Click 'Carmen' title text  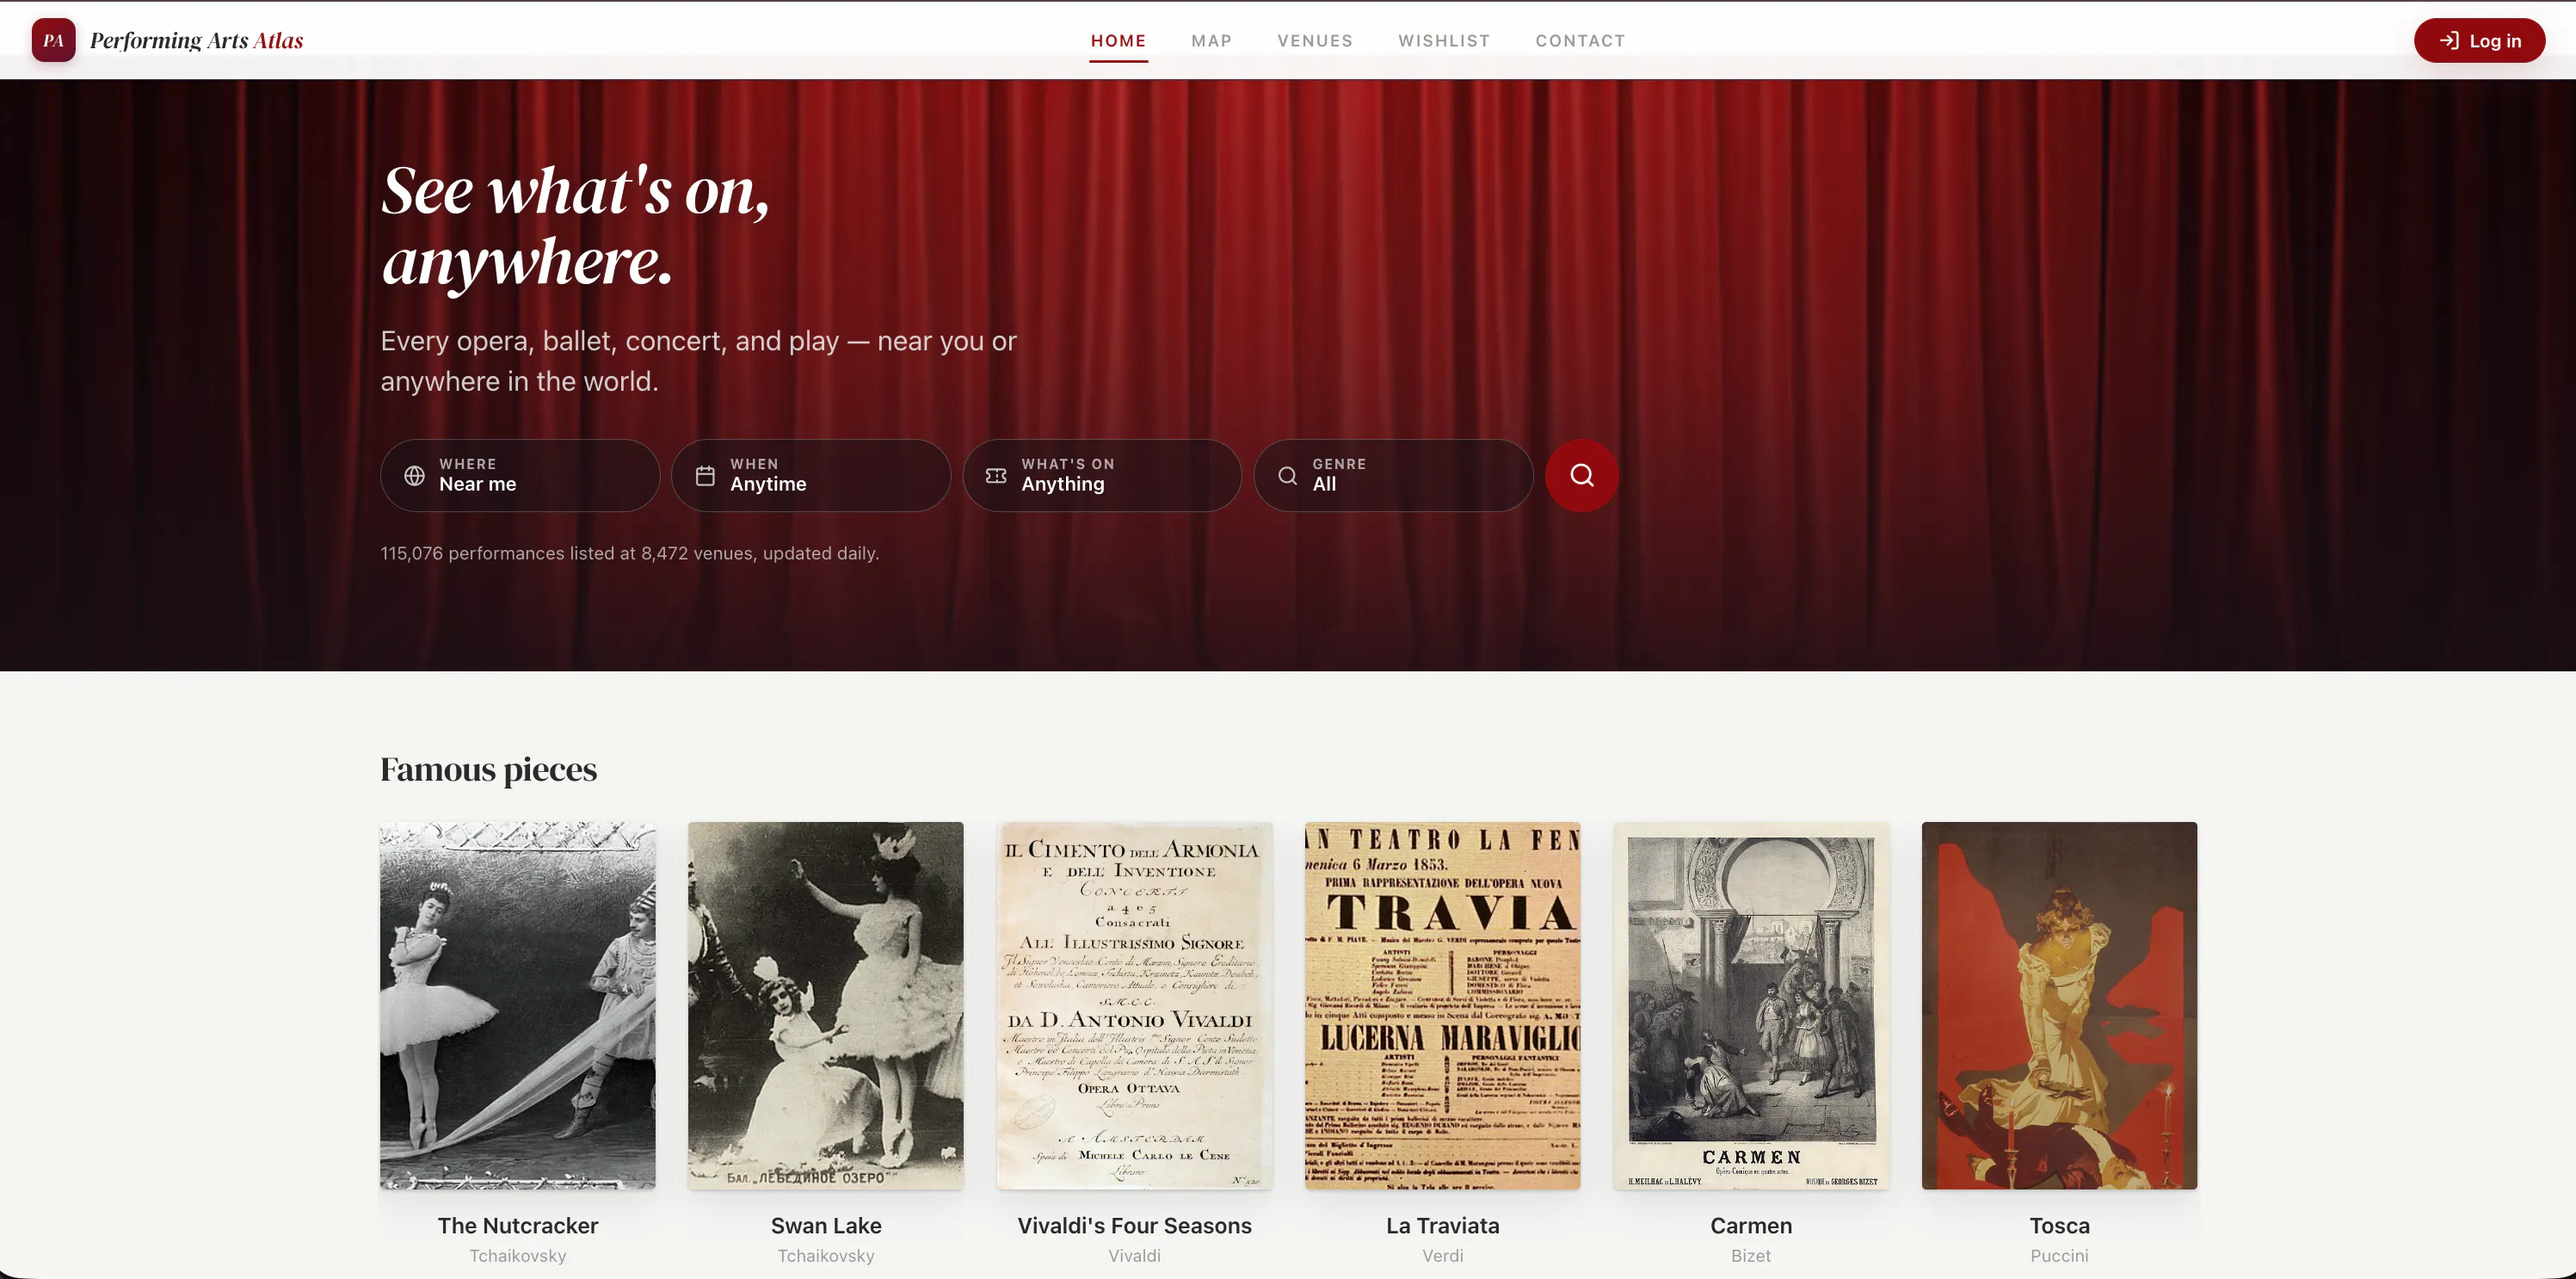(1751, 1225)
